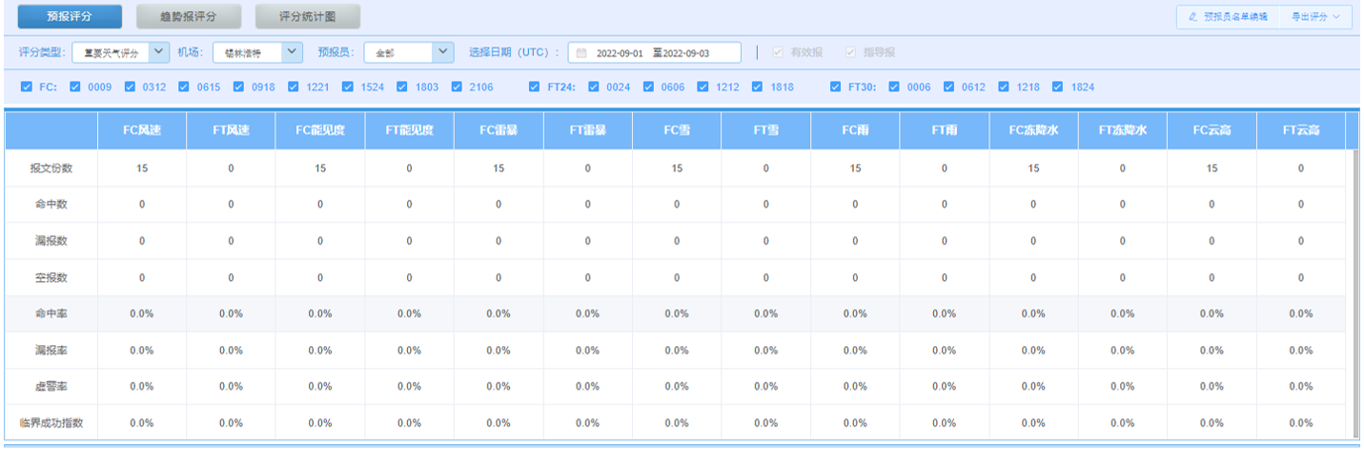Click the FC云高 column header
This screenshot has width=1364, height=453.
[x=1211, y=131]
